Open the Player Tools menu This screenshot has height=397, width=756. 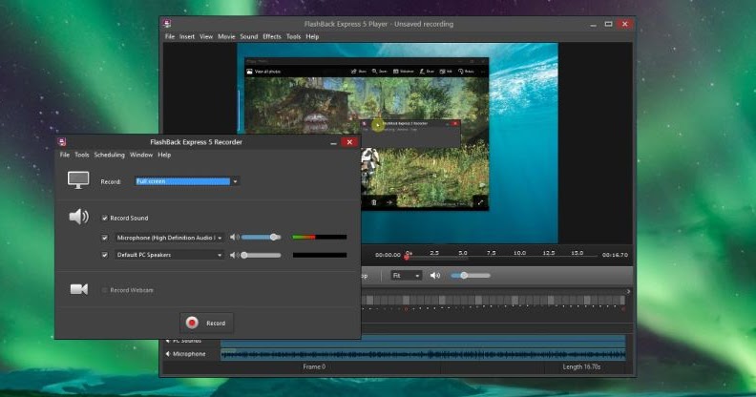pos(294,36)
